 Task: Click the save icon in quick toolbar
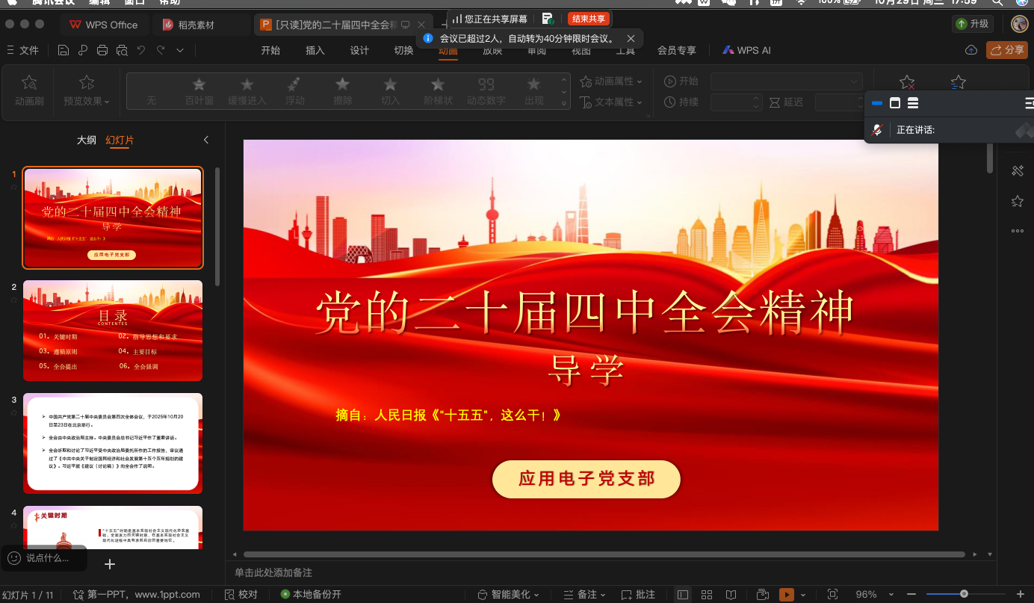tap(64, 50)
